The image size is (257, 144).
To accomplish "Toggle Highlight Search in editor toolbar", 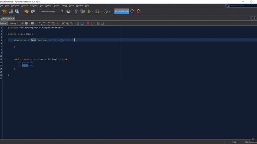I will (x=53, y=23).
